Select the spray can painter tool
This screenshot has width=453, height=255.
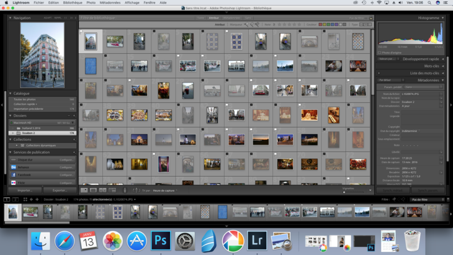[x=125, y=190]
